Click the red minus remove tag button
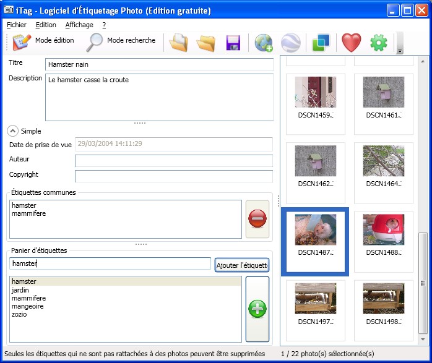432x363 pixels. coord(257,219)
